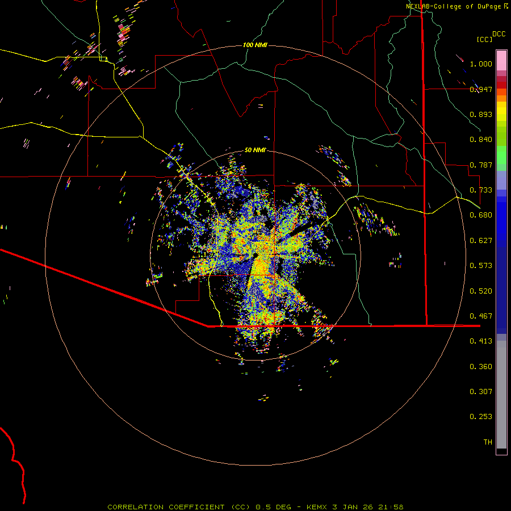Screen dimensions: 511x511
Task: Click the 0.840 scale value
Action: [x=481, y=140]
